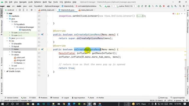The image size is (189, 106).
Task: Toggle the Bookmarks tool window
Action: [x=1, y=74]
